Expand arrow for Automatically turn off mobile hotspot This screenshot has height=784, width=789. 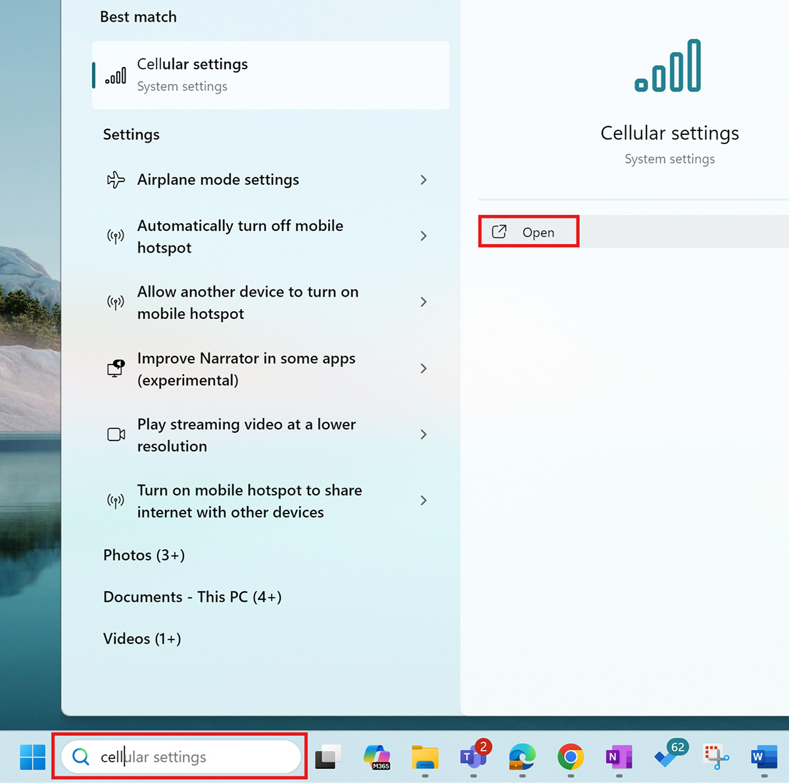(423, 236)
